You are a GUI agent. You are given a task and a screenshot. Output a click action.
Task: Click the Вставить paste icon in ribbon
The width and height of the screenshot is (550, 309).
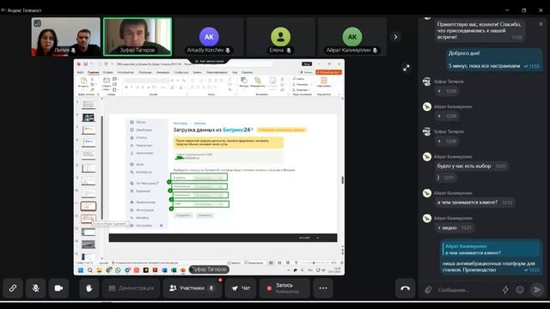(83, 82)
